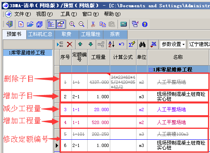Click the binoculars find icon
Viewport: 210px width, 153px height.
142,44
